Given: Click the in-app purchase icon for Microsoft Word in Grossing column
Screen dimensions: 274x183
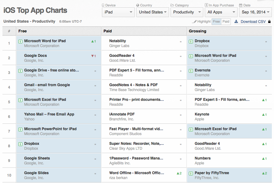Looking at the screenshot, I should (x=191, y=56).
